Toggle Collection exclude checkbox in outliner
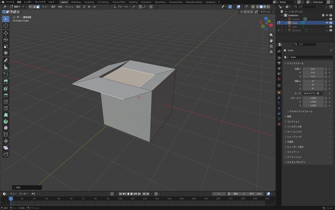335x210 pixels. click(323, 15)
